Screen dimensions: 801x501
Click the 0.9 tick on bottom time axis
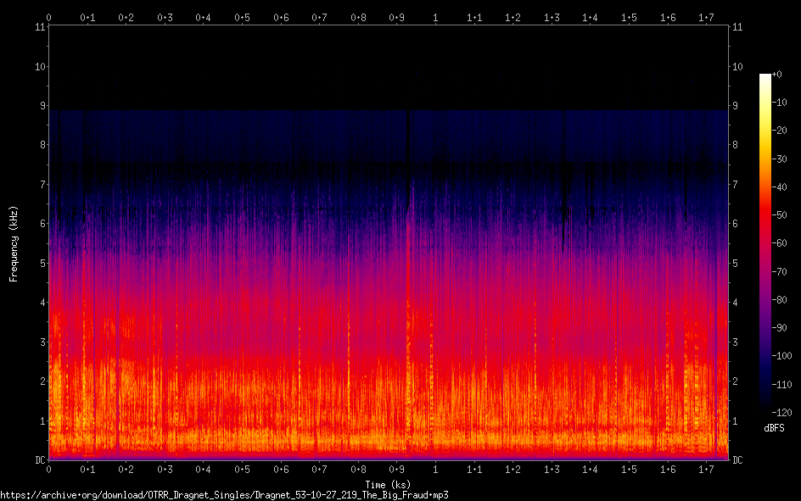coord(396,469)
